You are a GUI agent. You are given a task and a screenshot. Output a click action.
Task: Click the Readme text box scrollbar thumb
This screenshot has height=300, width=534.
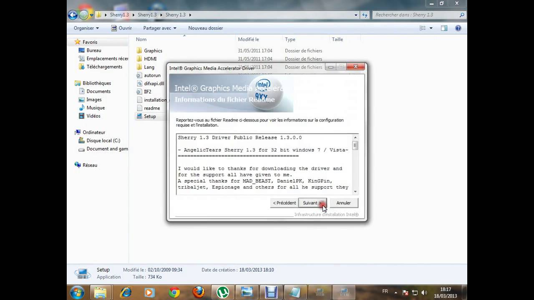pyautogui.click(x=355, y=145)
